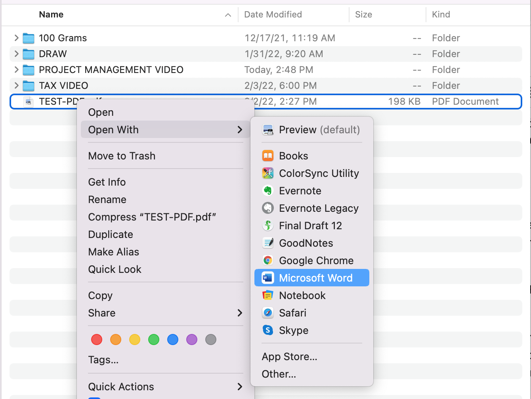Click the Books app icon
The image size is (531, 399).
coord(268,156)
